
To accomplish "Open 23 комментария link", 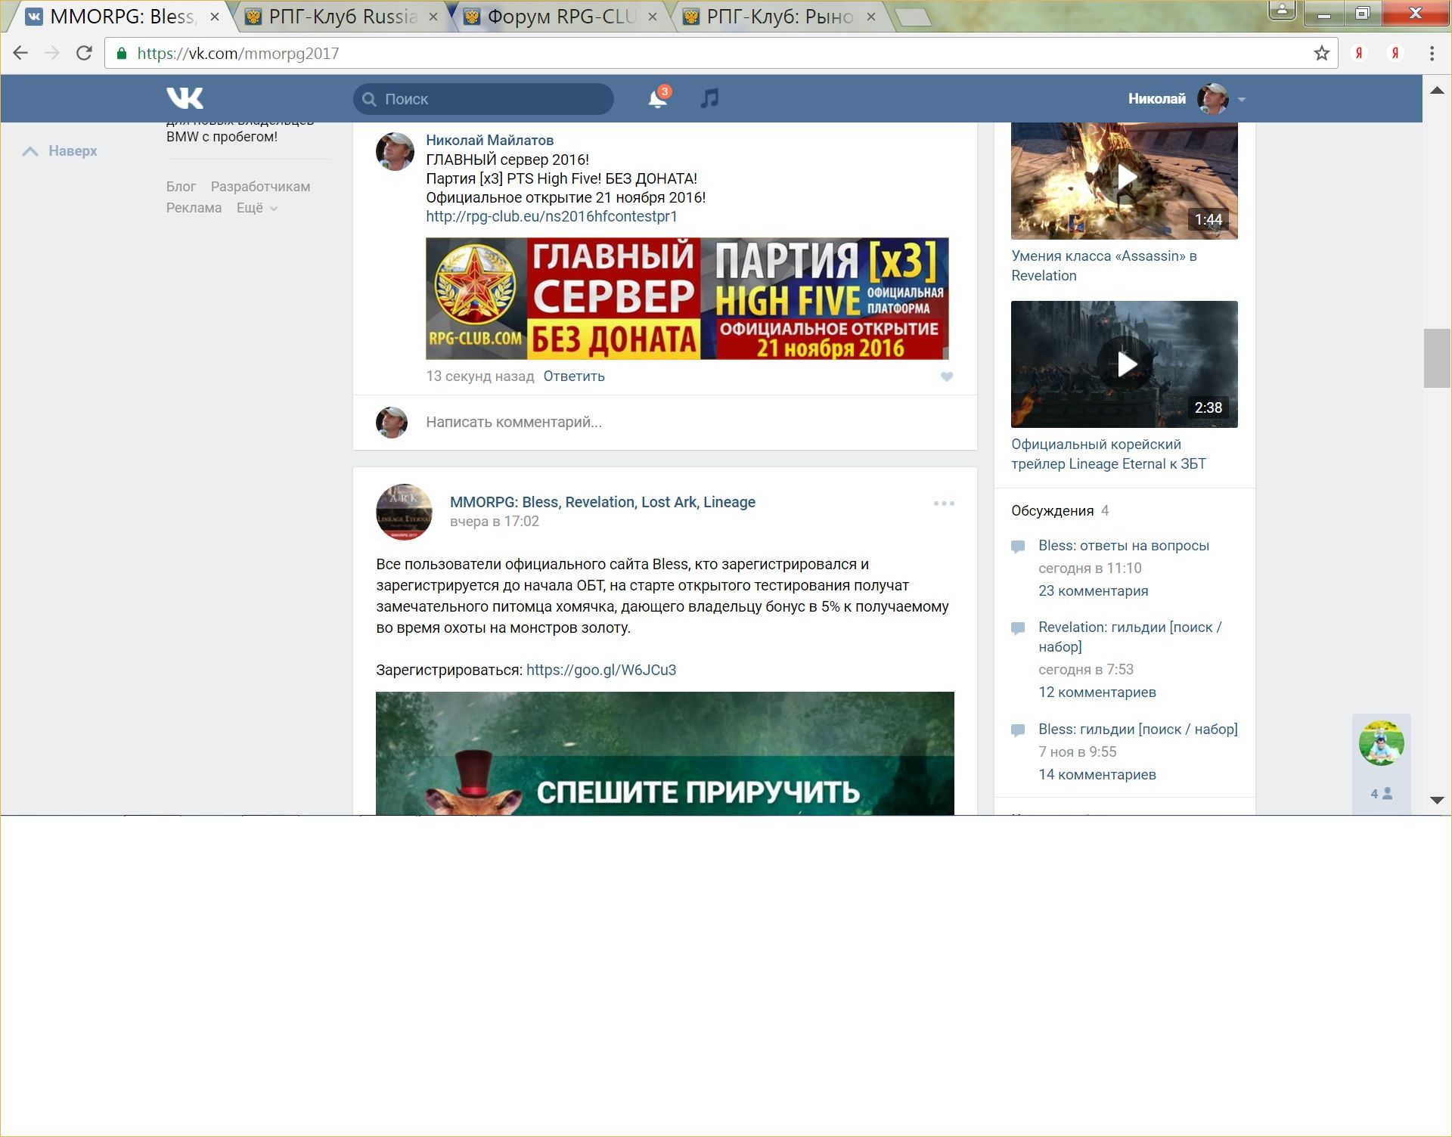I will pos(1093,591).
